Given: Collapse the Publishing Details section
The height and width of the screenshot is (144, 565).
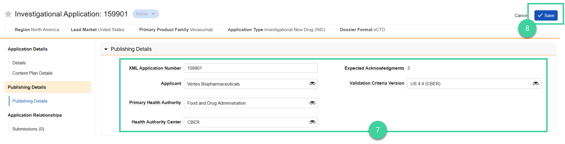Looking at the screenshot, I should point(106,49).
